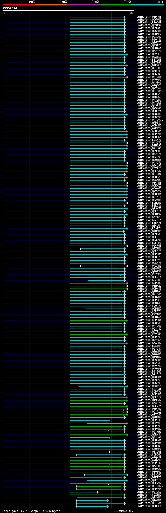Select hit label UniRef100_P23980

(149, 349)
